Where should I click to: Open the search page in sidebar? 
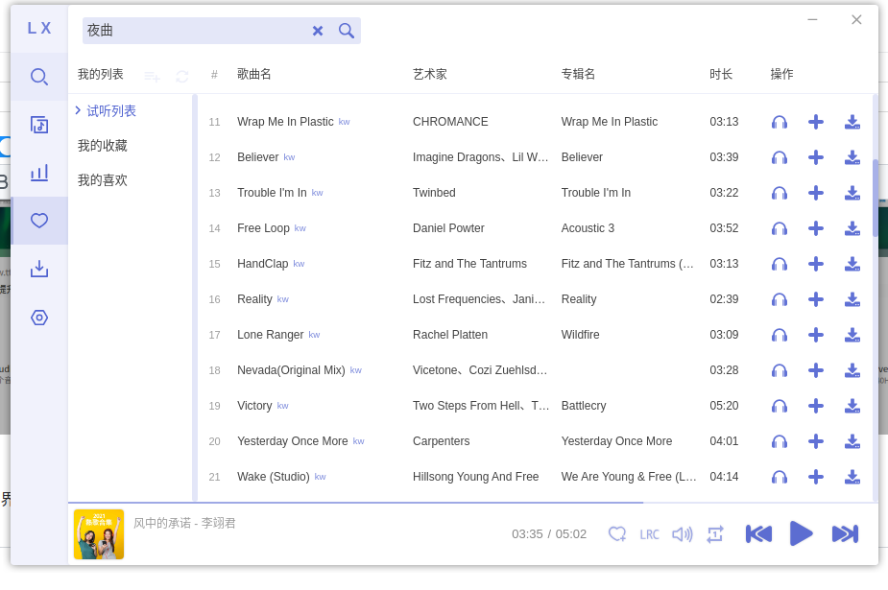[x=39, y=77]
